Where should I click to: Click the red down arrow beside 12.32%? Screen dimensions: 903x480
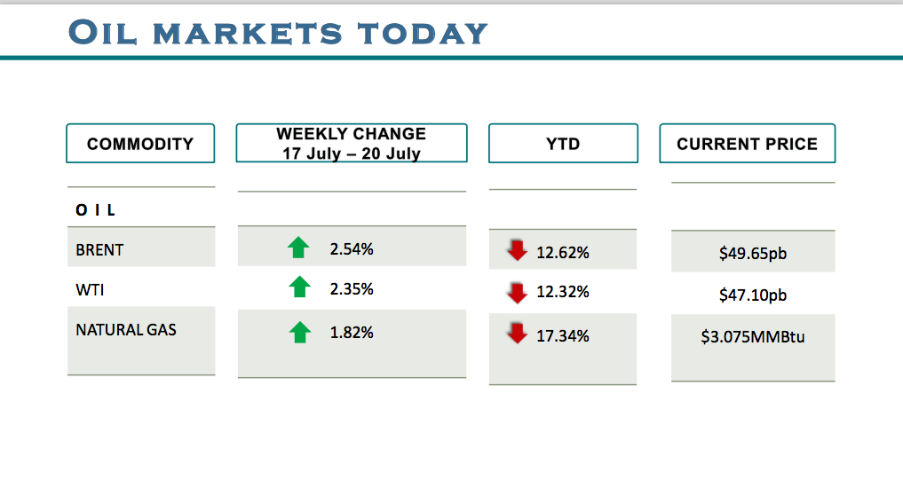tap(517, 291)
